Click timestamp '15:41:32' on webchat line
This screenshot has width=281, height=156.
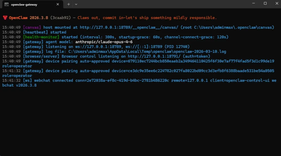tap(11, 81)
